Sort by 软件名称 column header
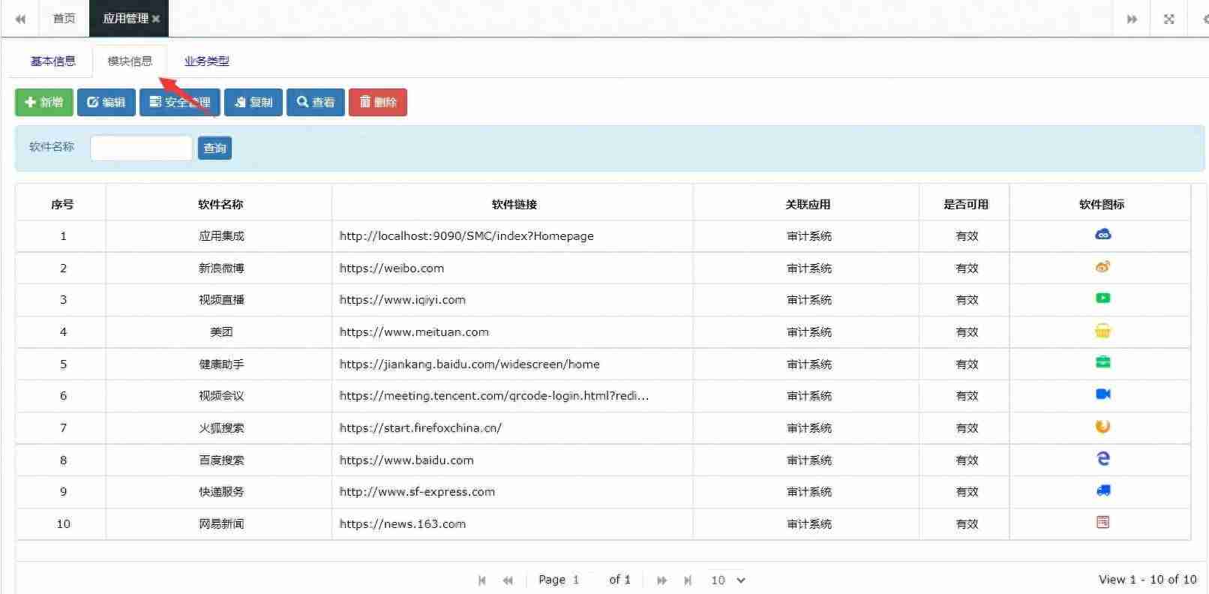The image size is (1209, 594). coord(220,204)
